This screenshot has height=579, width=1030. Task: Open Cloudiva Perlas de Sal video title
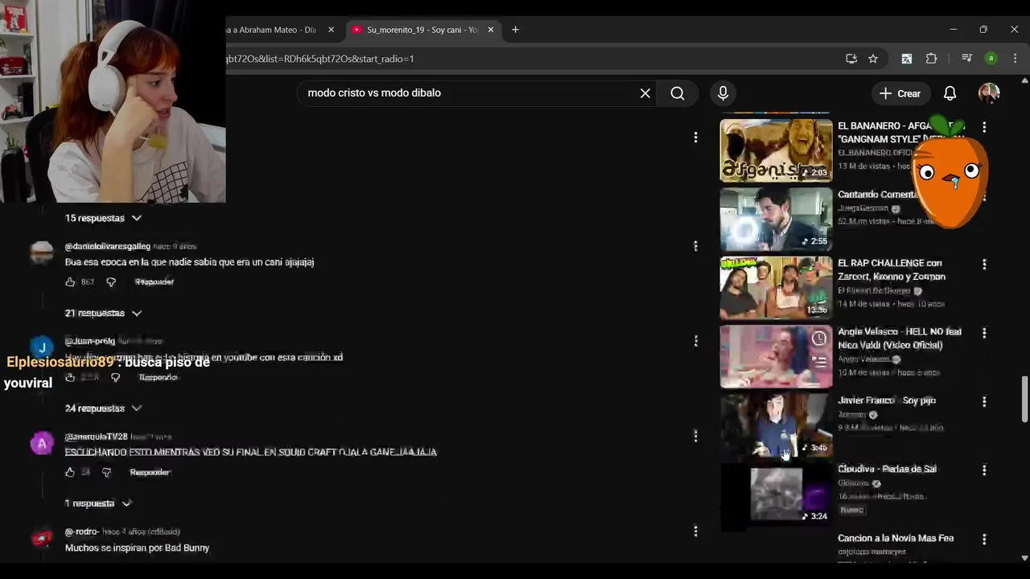point(887,469)
